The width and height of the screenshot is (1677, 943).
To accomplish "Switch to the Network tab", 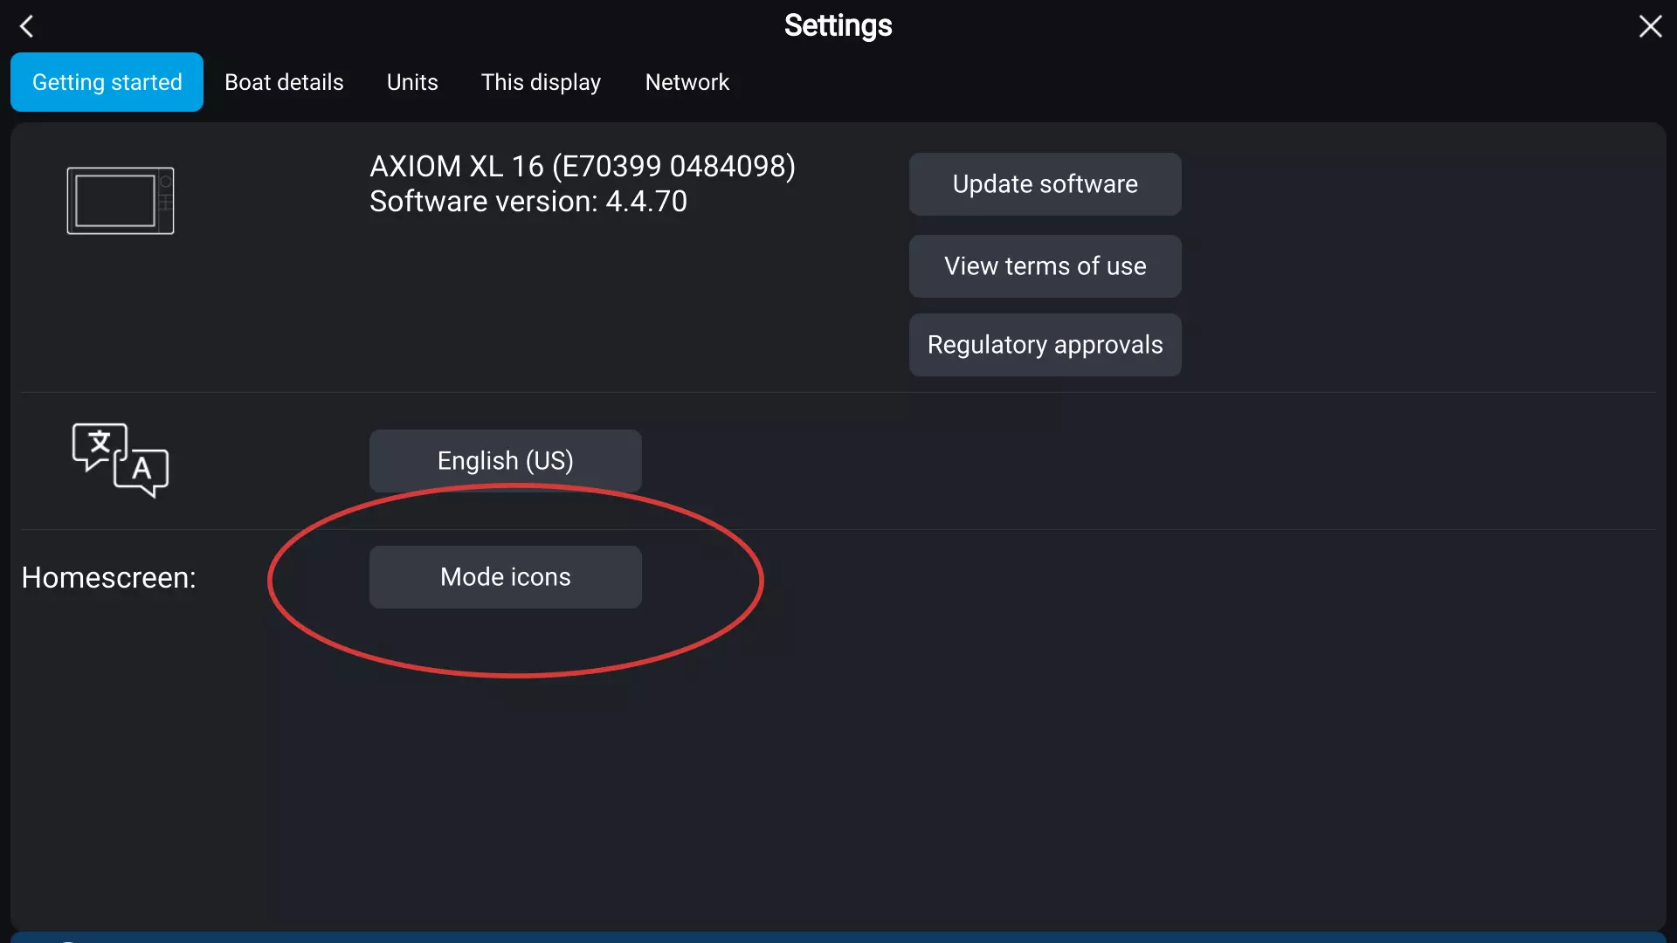I will click(x=687, y=82).
